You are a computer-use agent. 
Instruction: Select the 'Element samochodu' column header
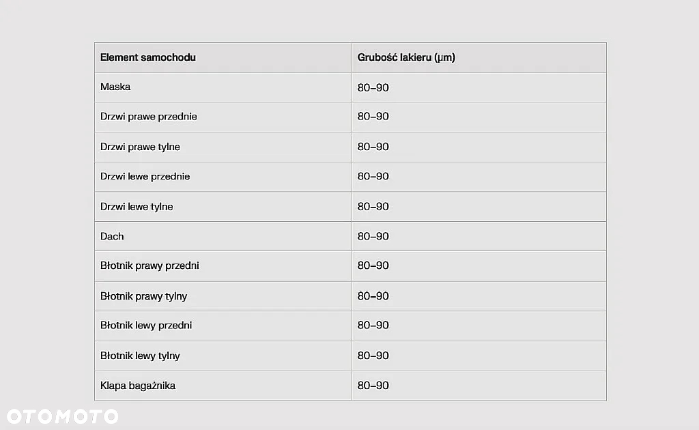(148, 57)
